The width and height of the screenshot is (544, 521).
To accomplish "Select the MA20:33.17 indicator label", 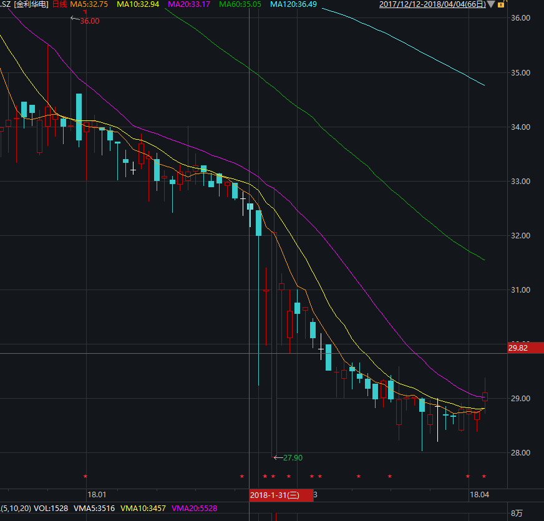I will point(189,4).
